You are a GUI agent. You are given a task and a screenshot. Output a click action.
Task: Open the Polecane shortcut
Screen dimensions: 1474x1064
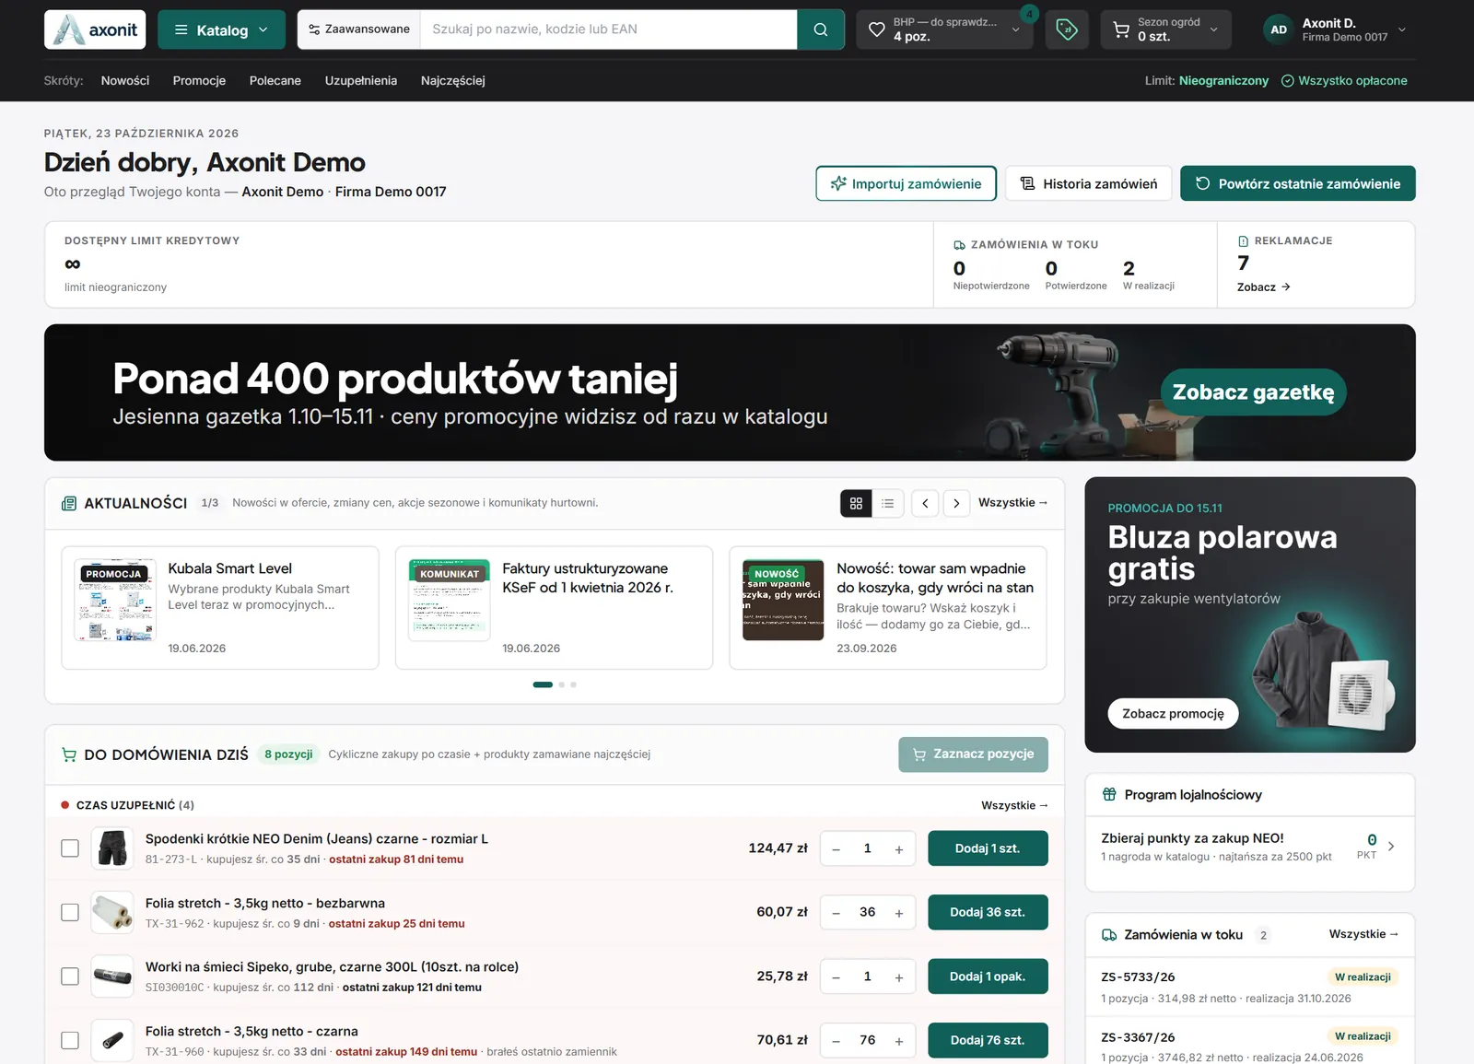[275, 81]
